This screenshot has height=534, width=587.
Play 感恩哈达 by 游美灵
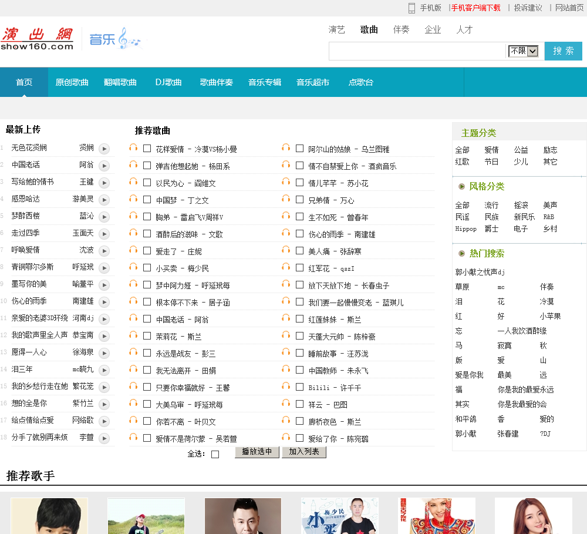(104, 200)
